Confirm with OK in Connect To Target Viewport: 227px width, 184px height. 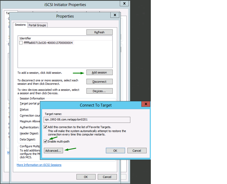(x=115, y=151)
